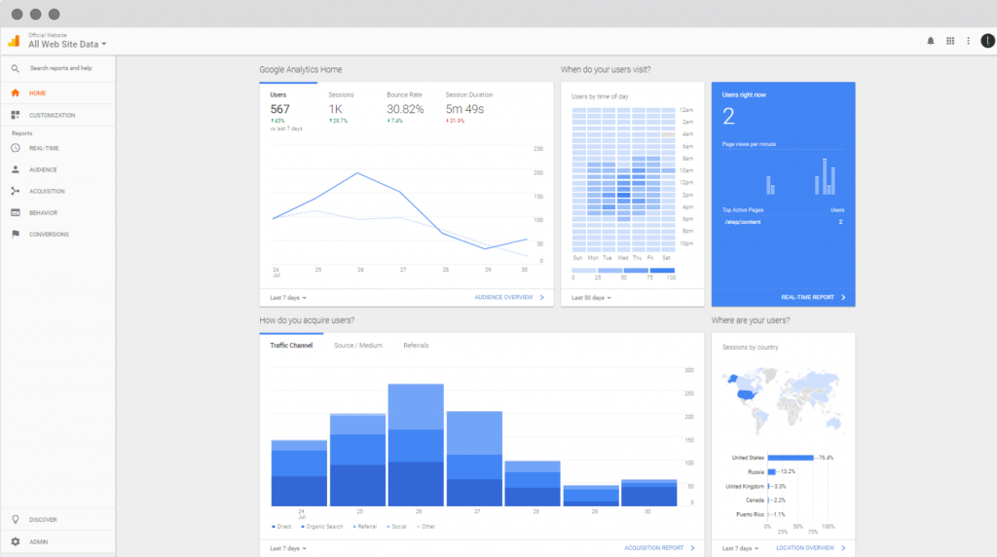Screen dimensions: 997x557
Task: Select the Users metric tab
Action: 288,108
